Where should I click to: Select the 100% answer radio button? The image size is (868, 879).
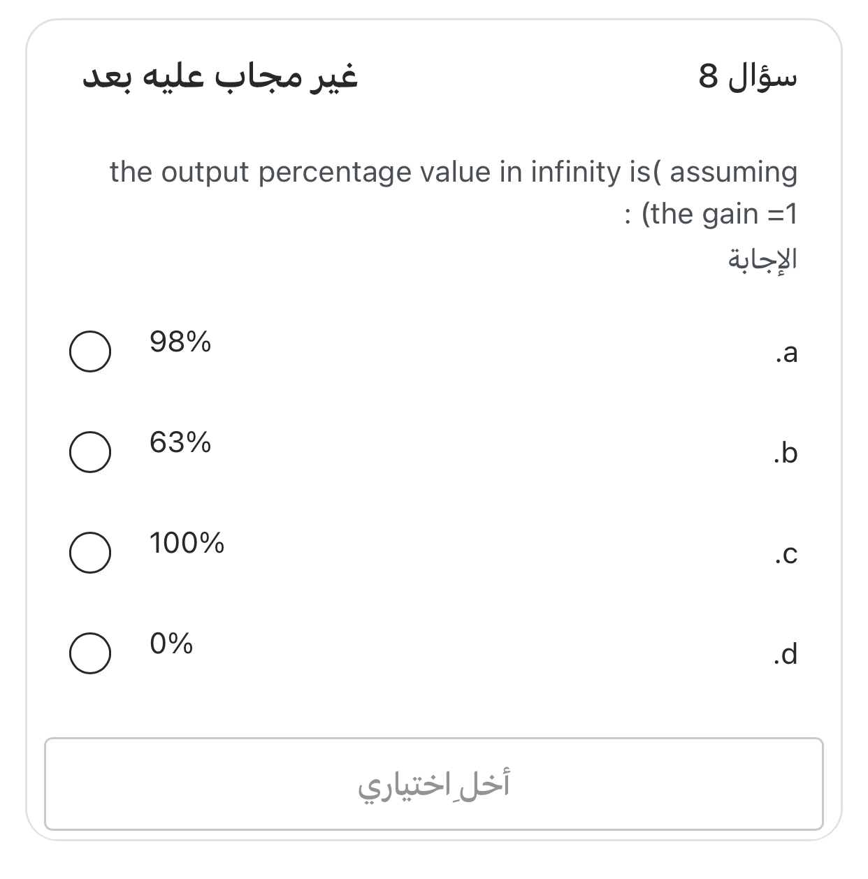pos(89,553)
